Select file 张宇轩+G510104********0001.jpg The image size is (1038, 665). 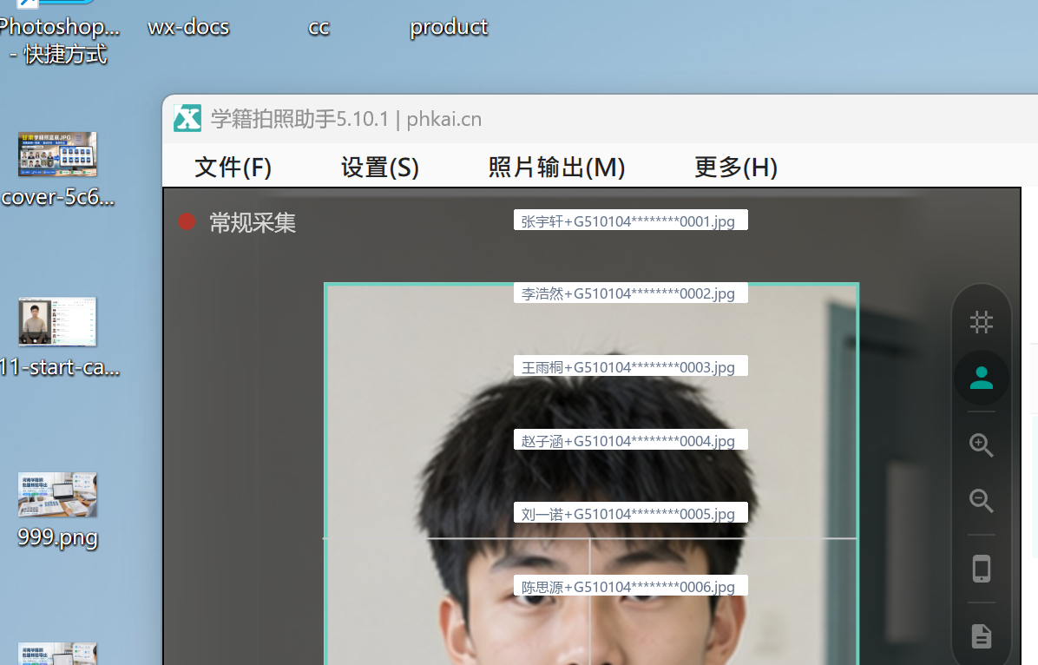coord(631,221)
